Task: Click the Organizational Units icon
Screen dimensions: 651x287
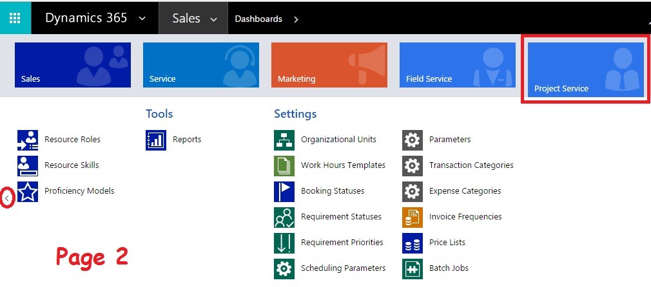Action: (x=284, y=139)
